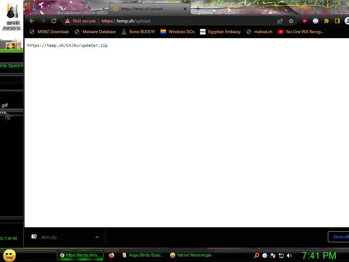The image size is (349, 262).
Task: Open the MEMZ Download bookmark
Action: click(x=49, y=32)
